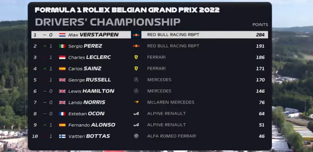313x152 pixels.
Task: Click the Netherlands flag beside Max Verstappen
Action: 62,35
